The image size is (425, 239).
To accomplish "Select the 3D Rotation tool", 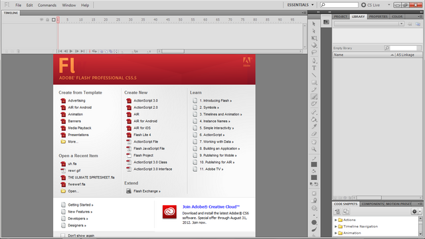I will [314, 45].
